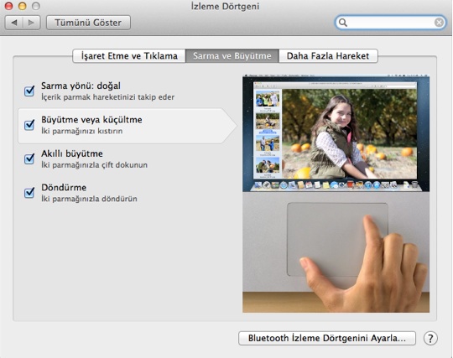
Task: Click the search magnifier icon
Action: pos(343,23)
